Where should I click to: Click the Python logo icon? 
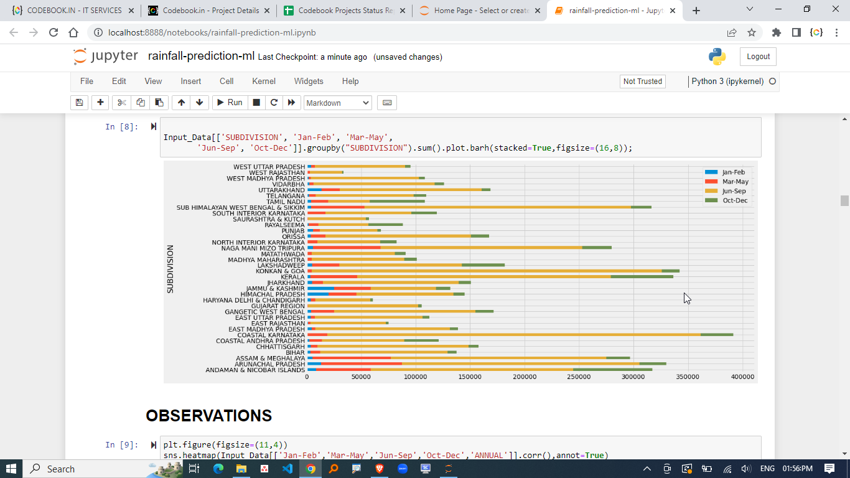click(x=717, y=57)
